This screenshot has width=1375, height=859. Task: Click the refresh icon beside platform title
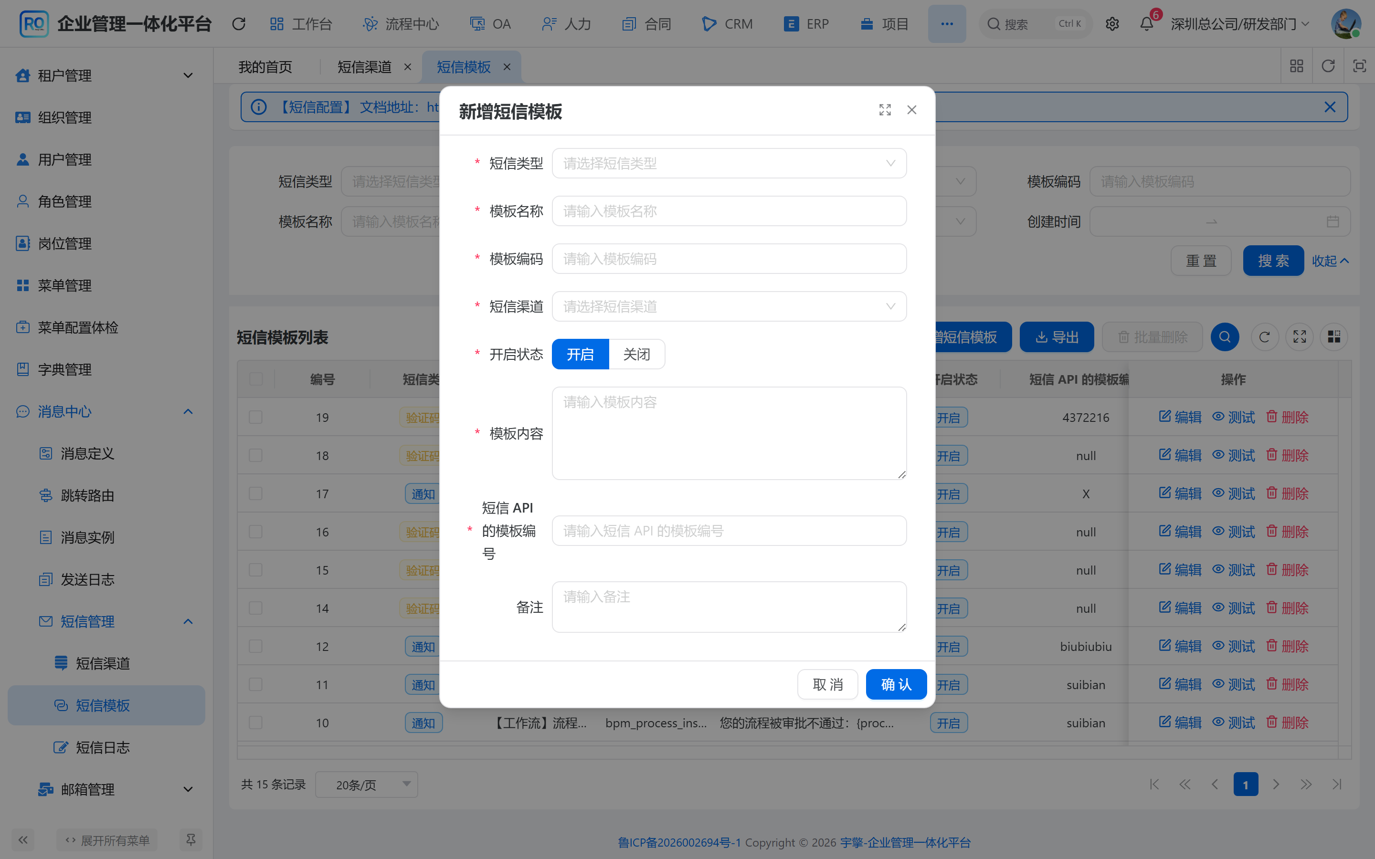[239, 24]
